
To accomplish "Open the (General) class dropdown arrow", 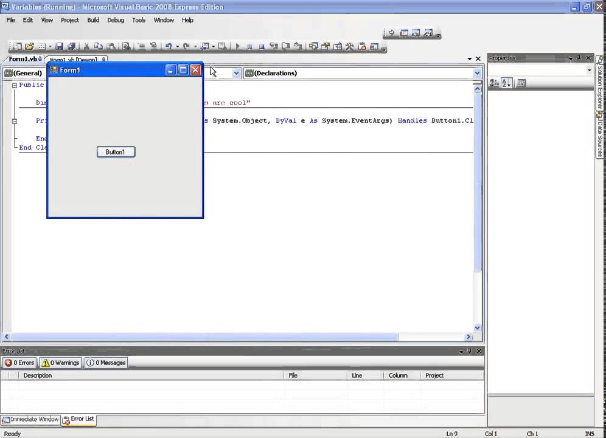I will pyautogui.click(x=236, y=73).
